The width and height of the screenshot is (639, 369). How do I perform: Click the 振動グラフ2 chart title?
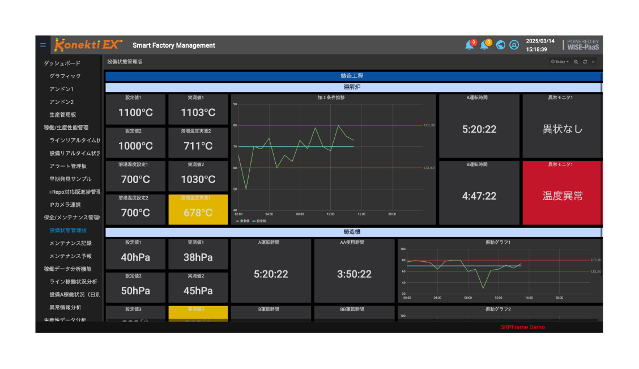point(497,309)
